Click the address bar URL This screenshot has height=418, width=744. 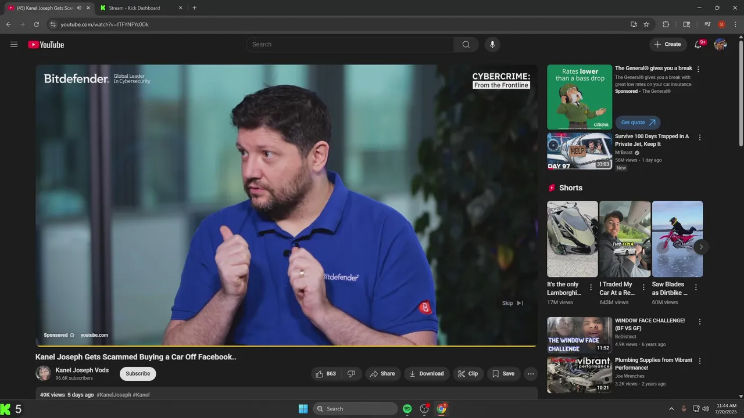point(105,24)
